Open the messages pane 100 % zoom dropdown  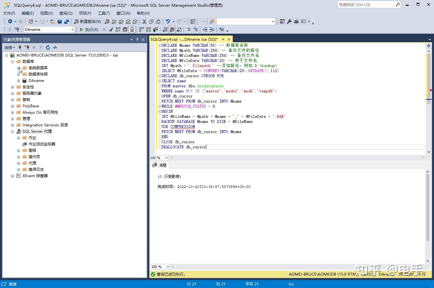click(x=168, y=267)
